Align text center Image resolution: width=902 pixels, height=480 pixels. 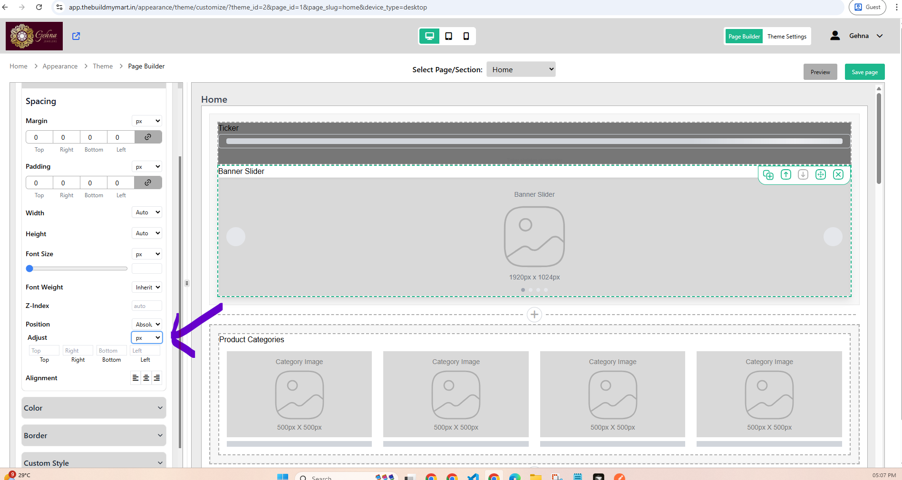[x=146, y=378]
